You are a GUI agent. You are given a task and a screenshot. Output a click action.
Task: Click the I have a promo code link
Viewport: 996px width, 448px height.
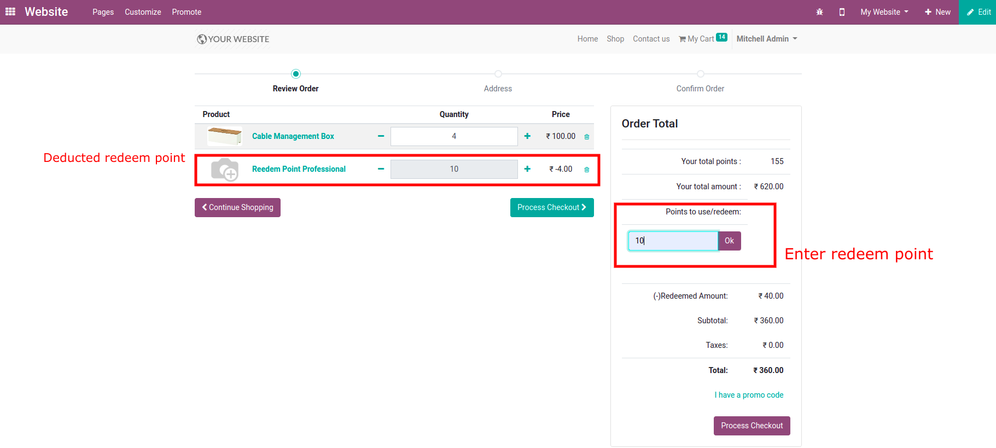click(749, 395)
